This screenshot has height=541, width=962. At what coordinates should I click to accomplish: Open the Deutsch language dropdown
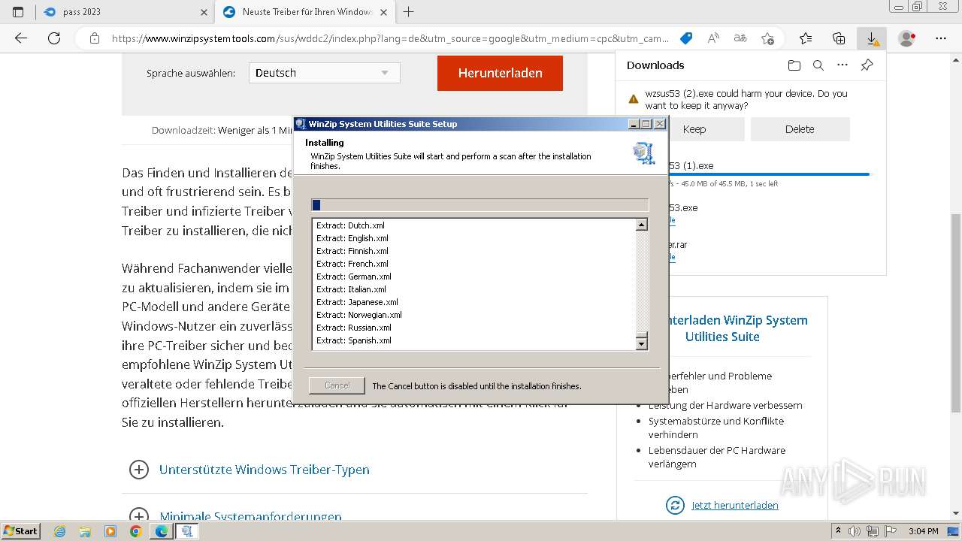(x=324, y=73)
